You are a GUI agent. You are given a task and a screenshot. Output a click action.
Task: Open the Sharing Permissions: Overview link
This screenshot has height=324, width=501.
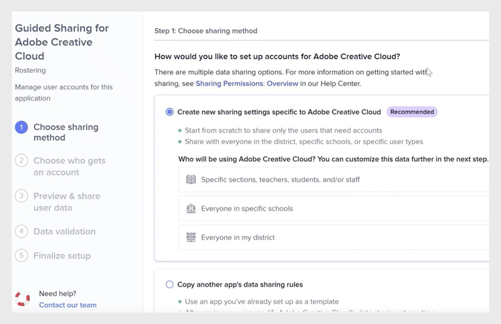pyautogui.click(x=247, y=84)
